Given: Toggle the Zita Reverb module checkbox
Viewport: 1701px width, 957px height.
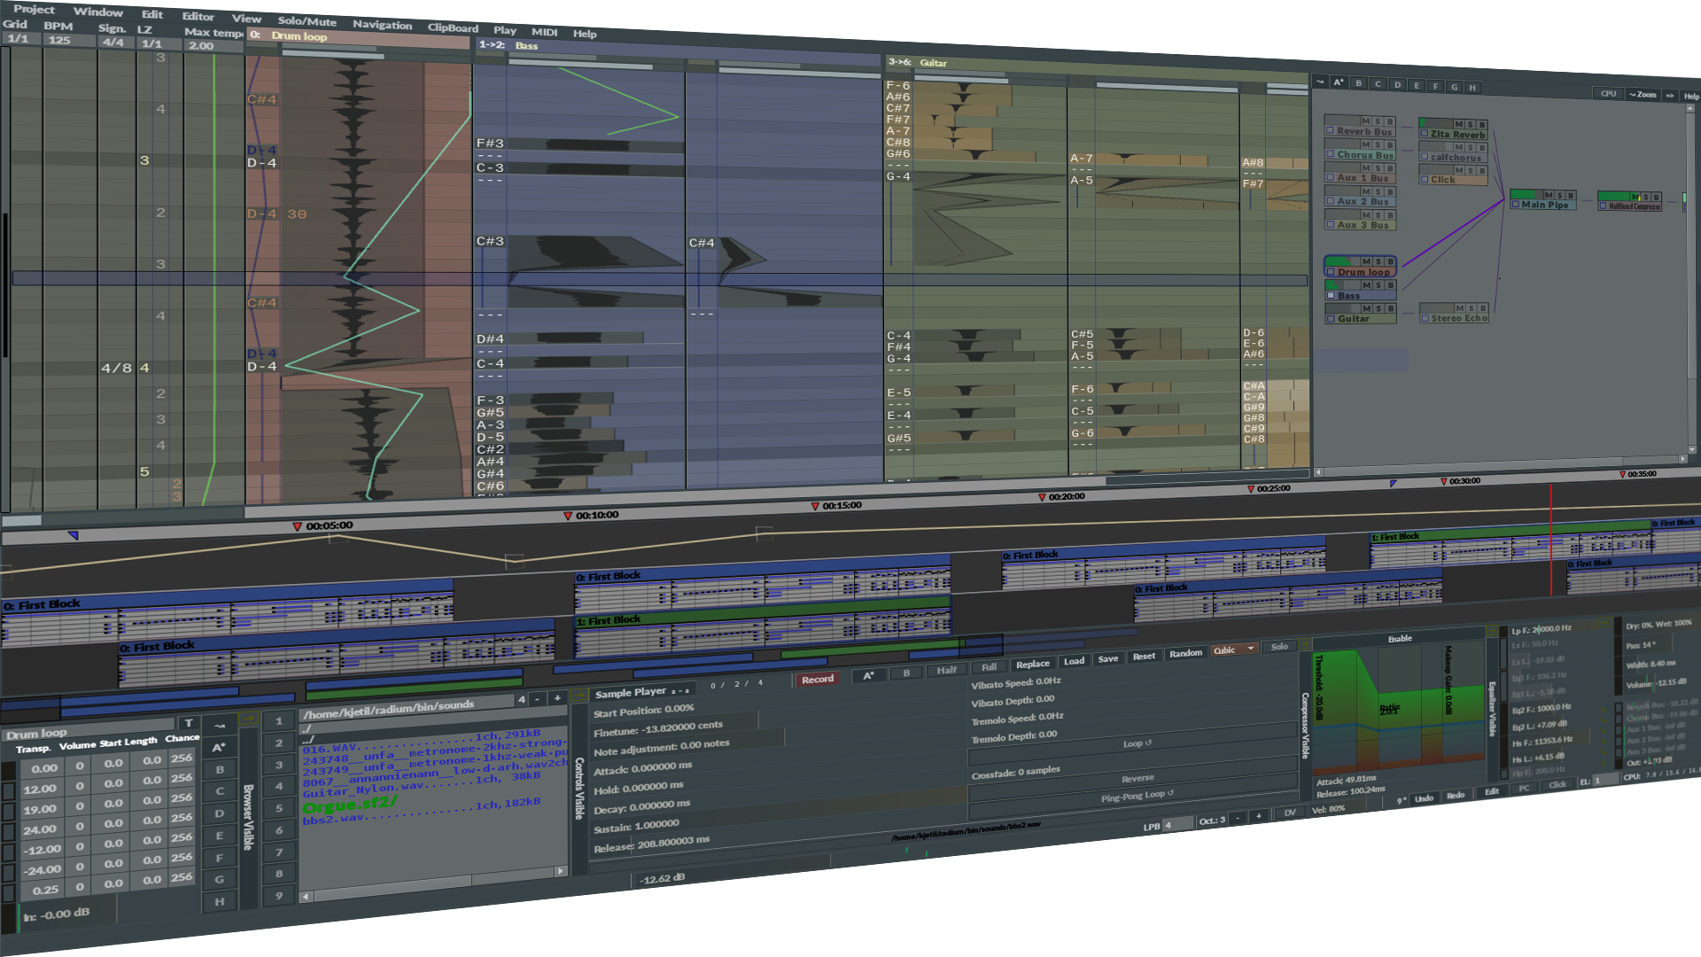Looking at the screenshot, I should [1425, 134].
